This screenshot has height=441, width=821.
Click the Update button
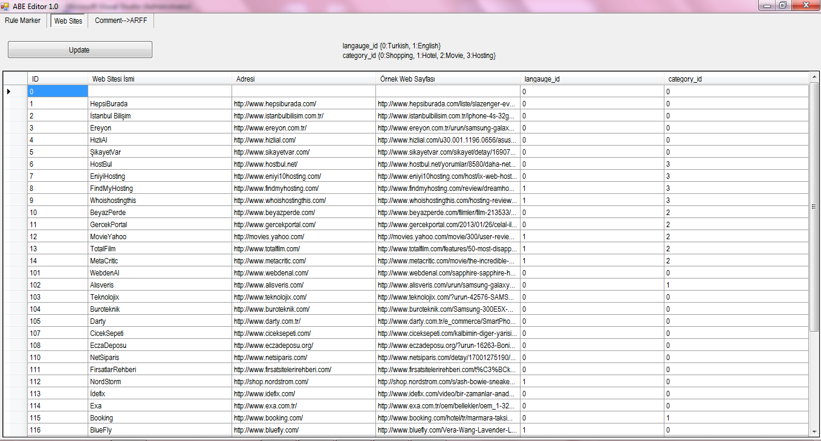tap(80, 50)
